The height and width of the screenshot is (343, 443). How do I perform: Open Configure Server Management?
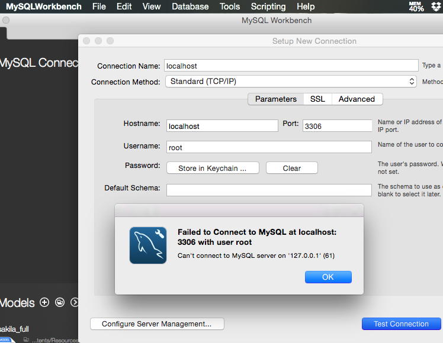157,324
